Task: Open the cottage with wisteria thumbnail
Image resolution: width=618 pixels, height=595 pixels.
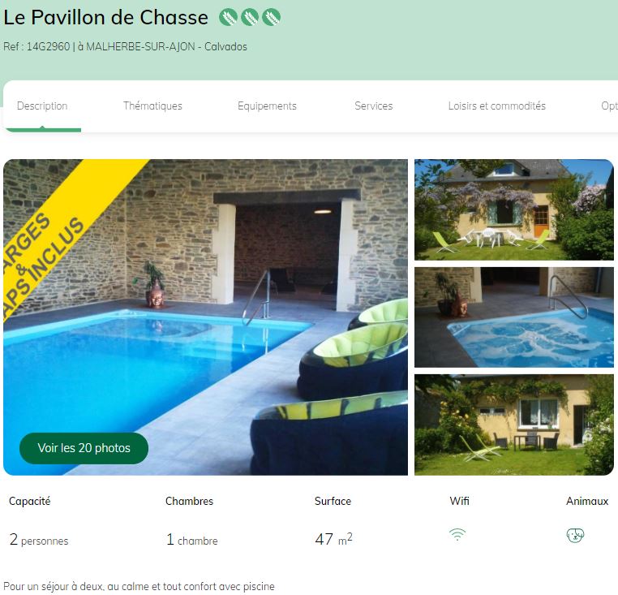Action: (x=514, y=209)
